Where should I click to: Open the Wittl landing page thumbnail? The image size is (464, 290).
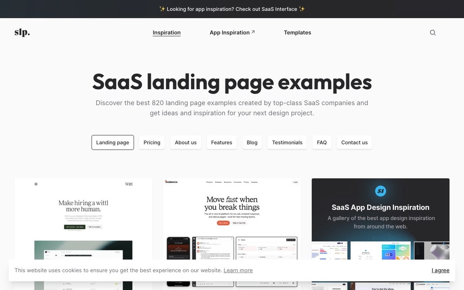[83, 234]
